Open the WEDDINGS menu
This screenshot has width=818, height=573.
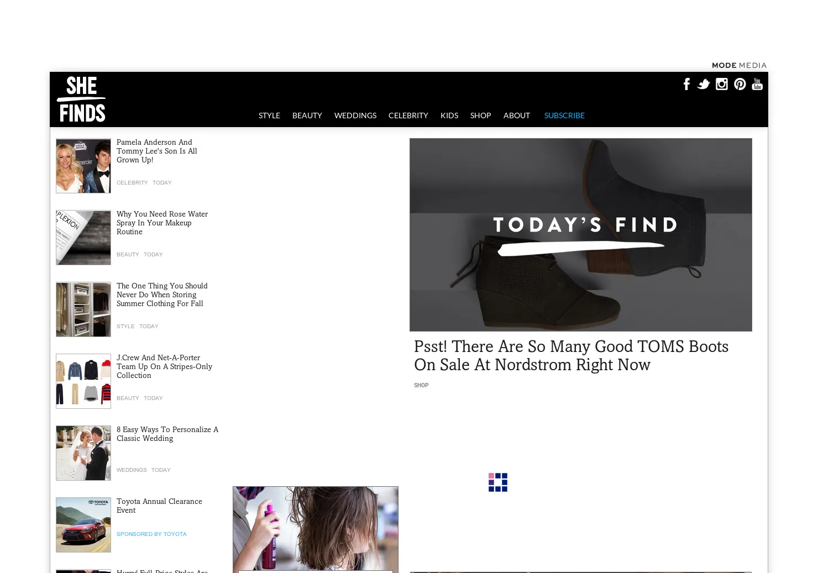[355, 115]
